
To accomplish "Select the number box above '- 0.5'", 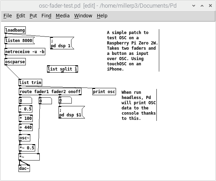I will [x=25, y=101].
